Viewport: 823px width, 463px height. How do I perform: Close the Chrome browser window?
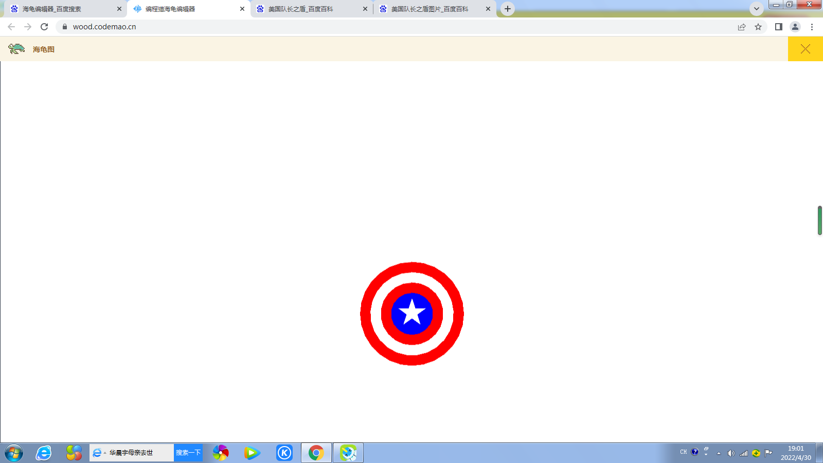[809, 5]
